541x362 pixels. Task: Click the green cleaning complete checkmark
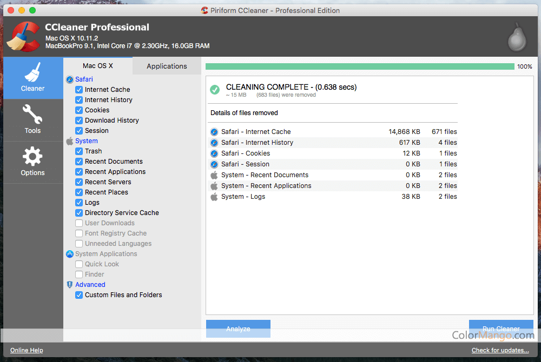[x=215, y=90]
